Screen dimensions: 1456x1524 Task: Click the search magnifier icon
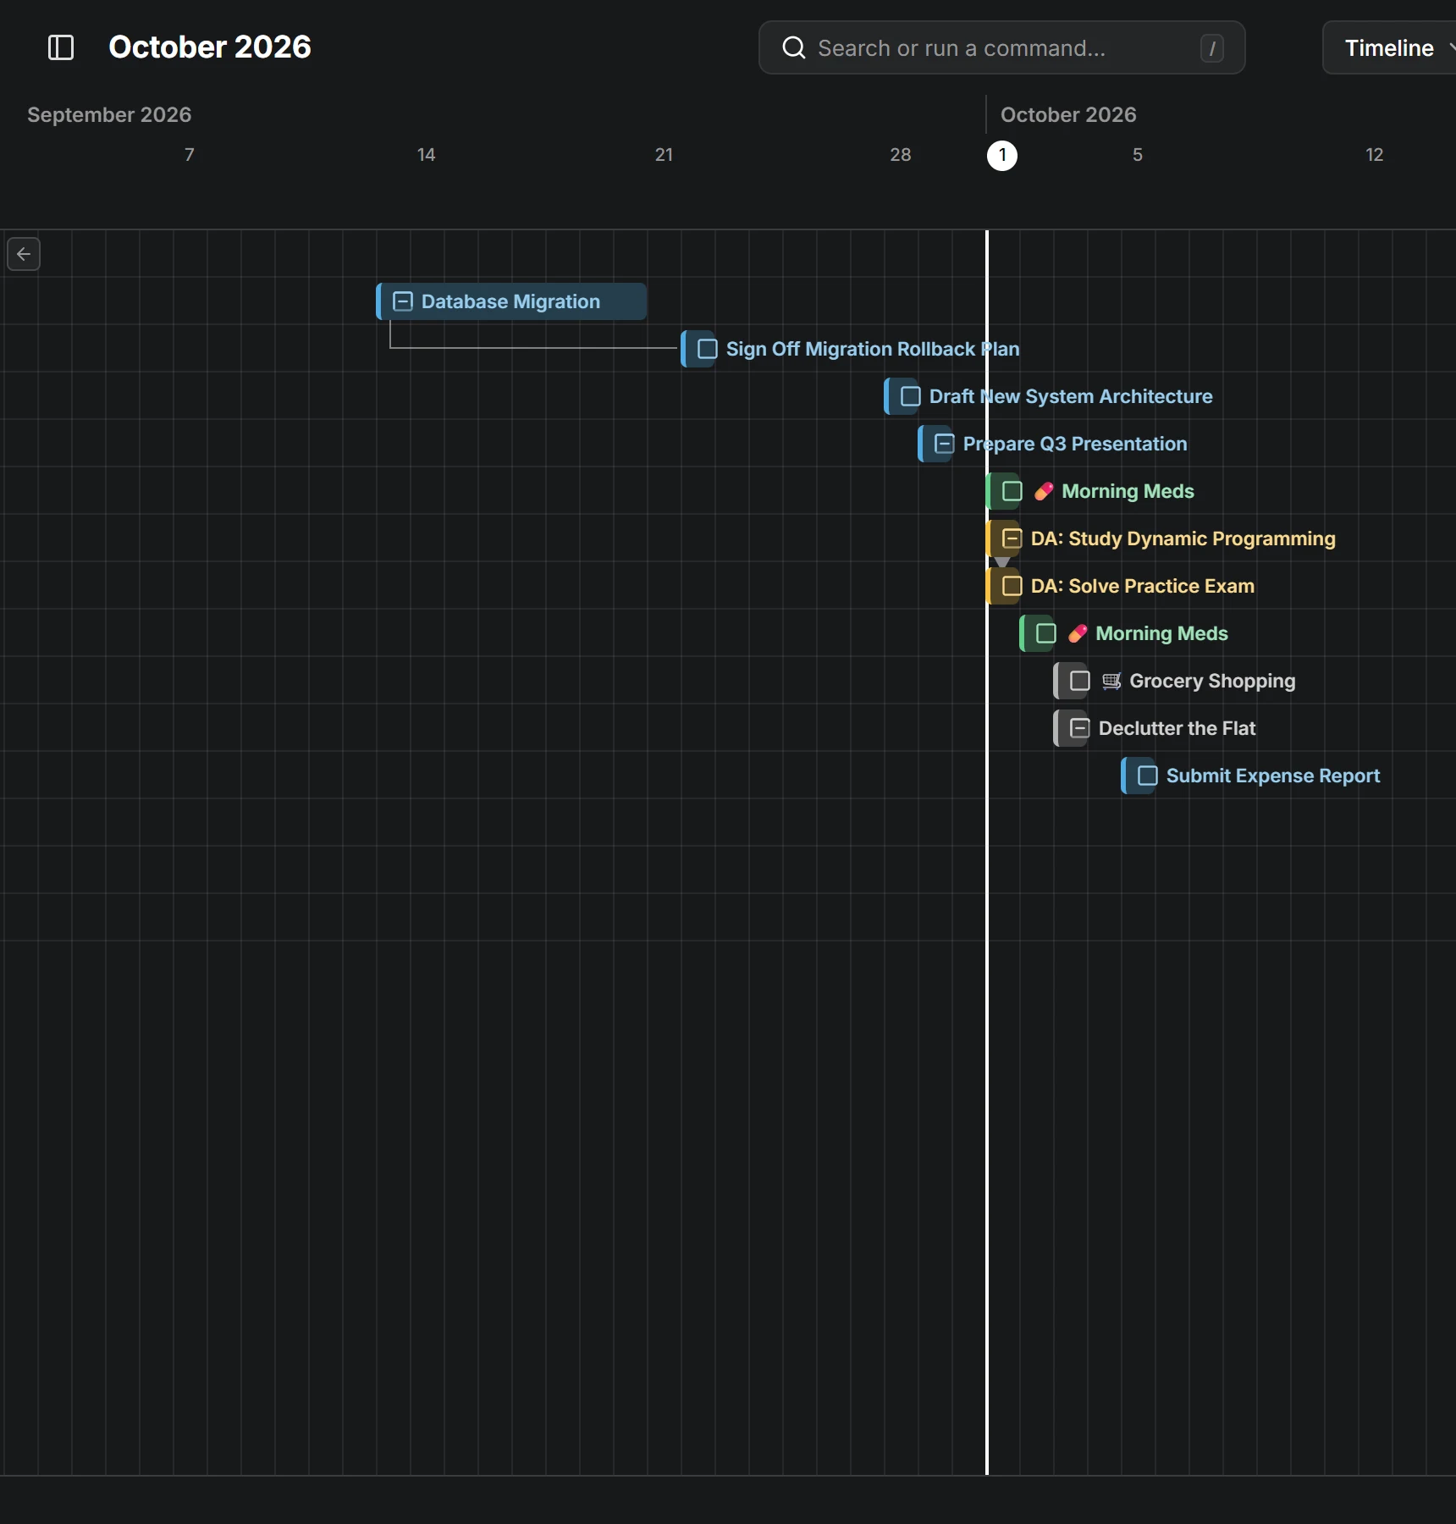(793, 47)
